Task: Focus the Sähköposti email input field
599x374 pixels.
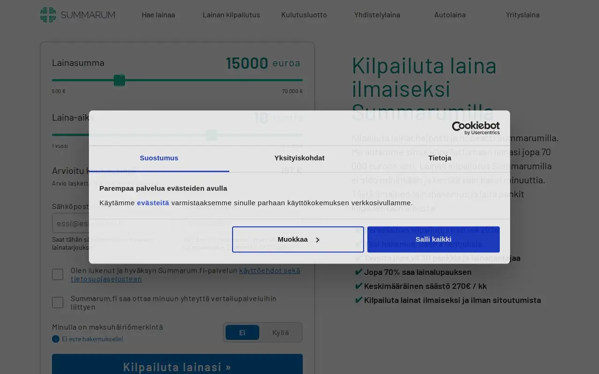Action: [112, 223]
